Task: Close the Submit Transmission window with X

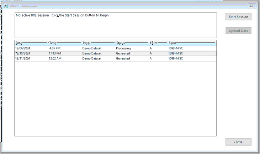Action: coord(251,6)
